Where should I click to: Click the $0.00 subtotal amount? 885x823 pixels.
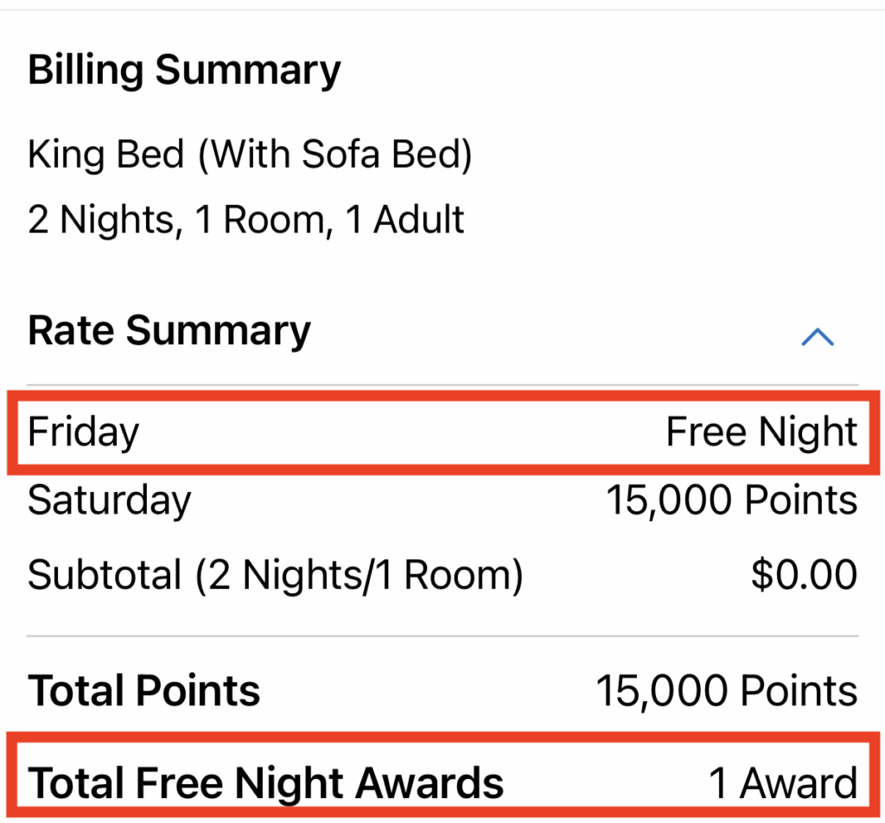pos(804,576)
